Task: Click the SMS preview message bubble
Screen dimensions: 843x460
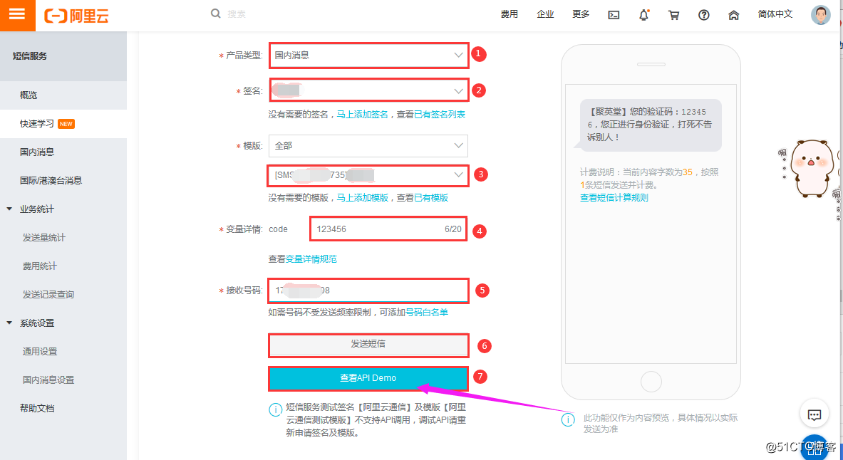Action: coord(651,125)
